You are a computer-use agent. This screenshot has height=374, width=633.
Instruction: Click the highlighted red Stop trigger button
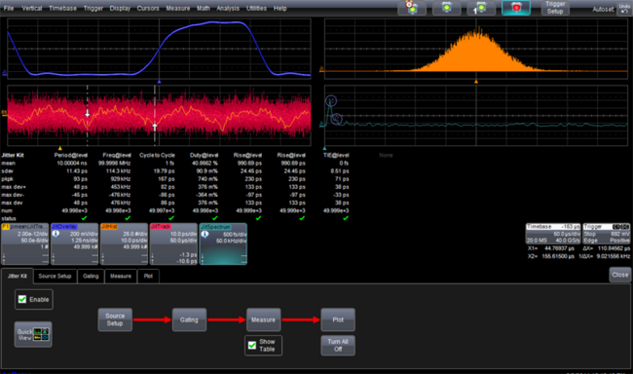[516, 8]
